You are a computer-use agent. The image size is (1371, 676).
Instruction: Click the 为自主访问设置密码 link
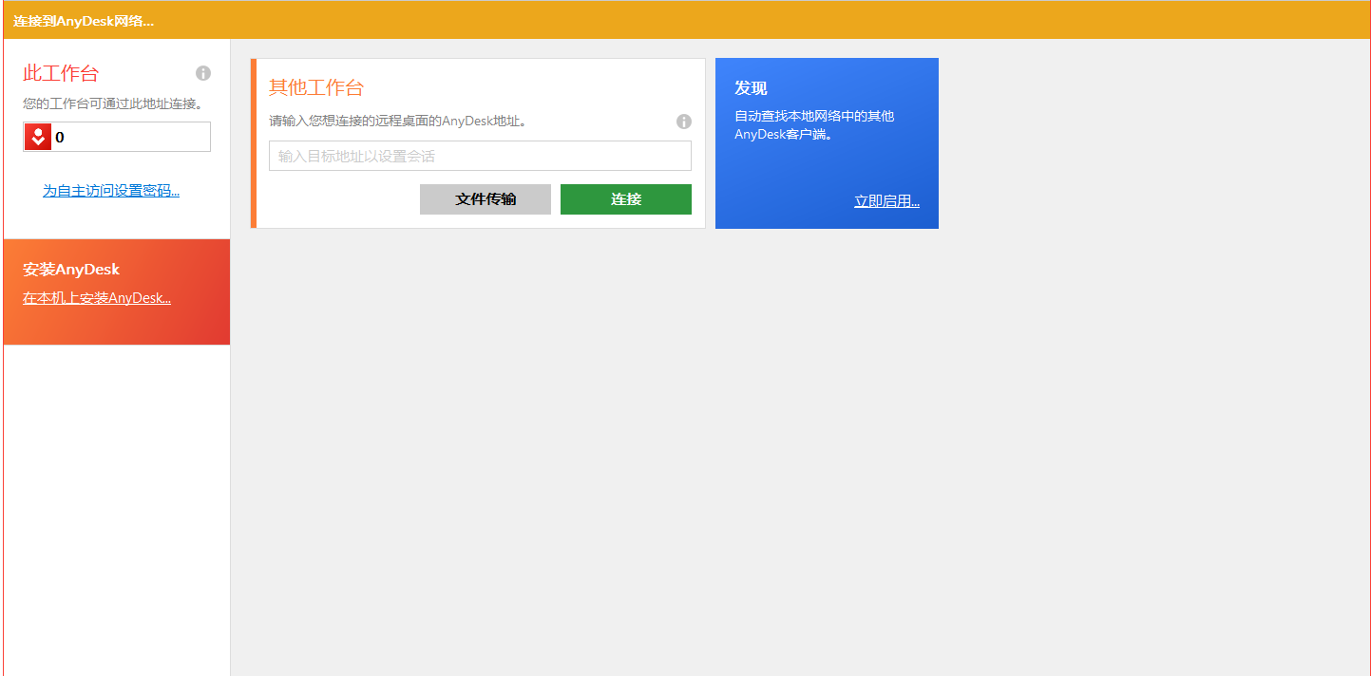tap(111, 191)
